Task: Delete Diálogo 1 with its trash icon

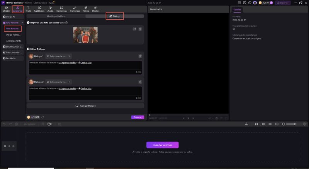Action: pyautogui.click(x=140, y=56)
